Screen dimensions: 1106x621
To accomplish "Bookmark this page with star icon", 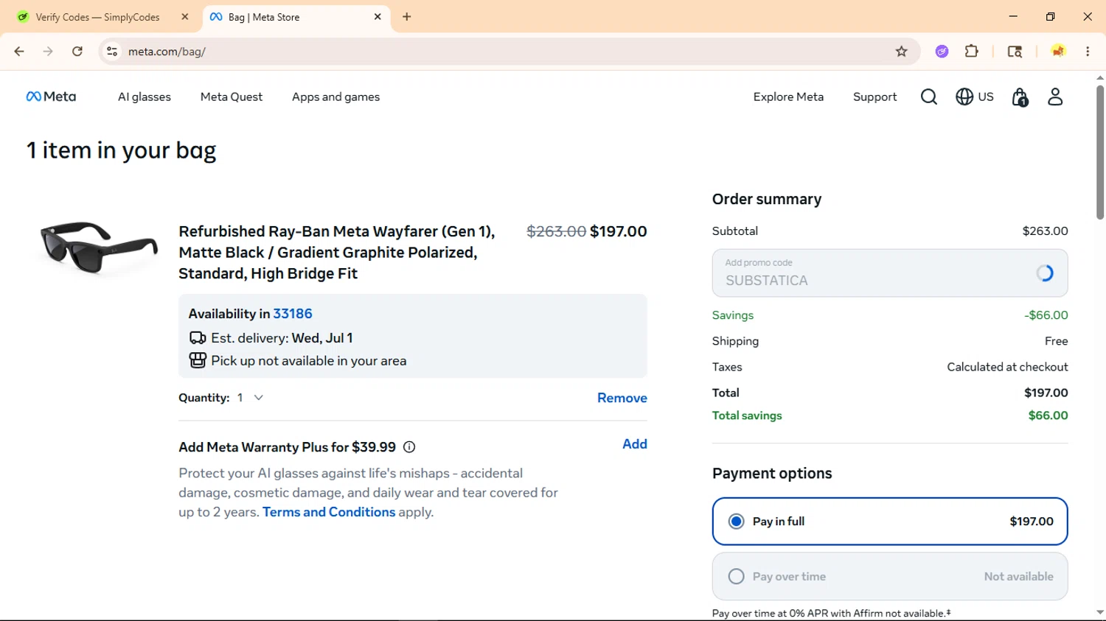I will (x=901, y=51).
